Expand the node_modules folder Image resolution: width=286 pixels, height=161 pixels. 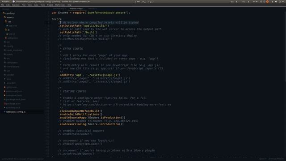point(14,50)
